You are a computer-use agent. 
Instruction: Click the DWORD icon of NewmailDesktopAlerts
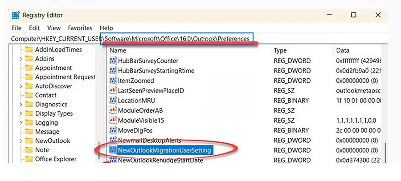click(113, 140)
